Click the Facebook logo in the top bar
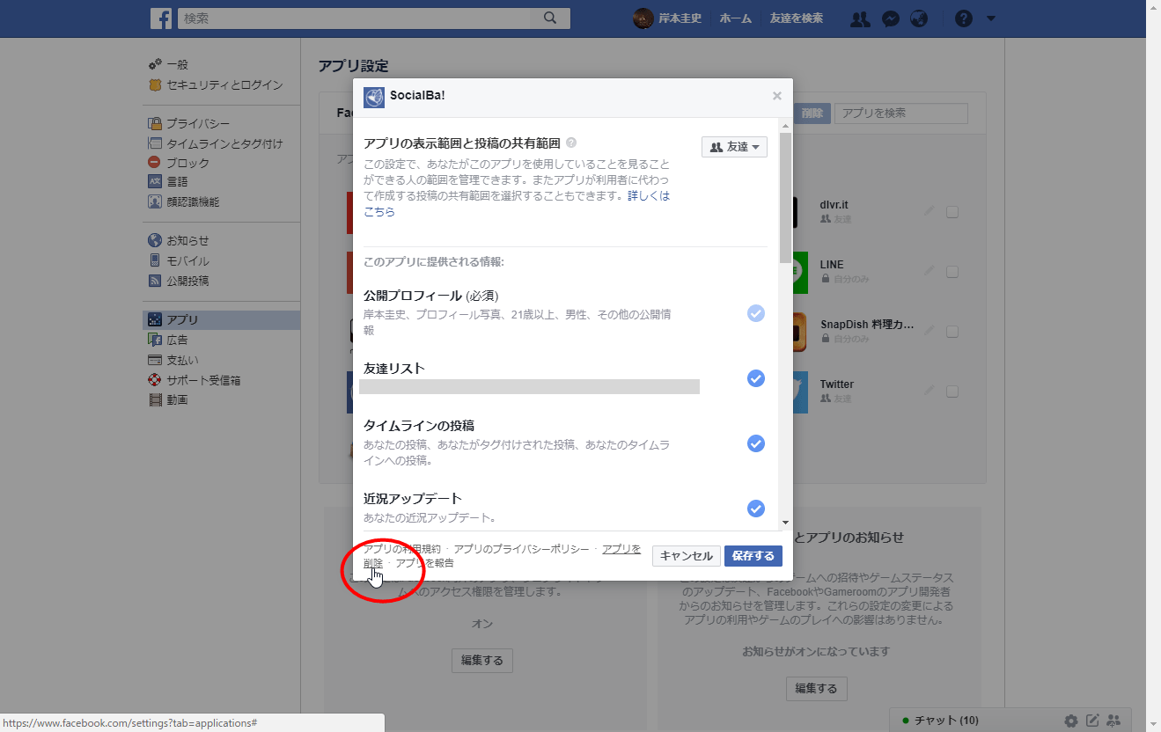 (x=160, y=18)
